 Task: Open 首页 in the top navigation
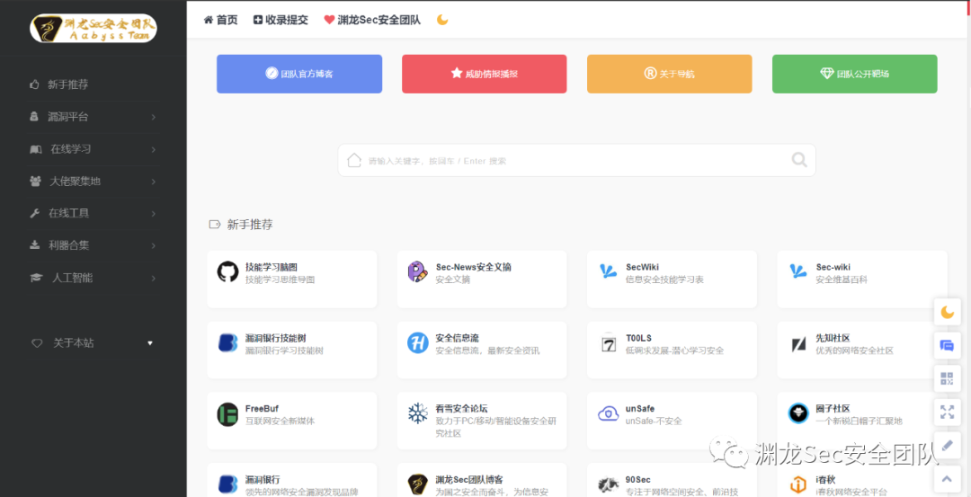(220, 20)
